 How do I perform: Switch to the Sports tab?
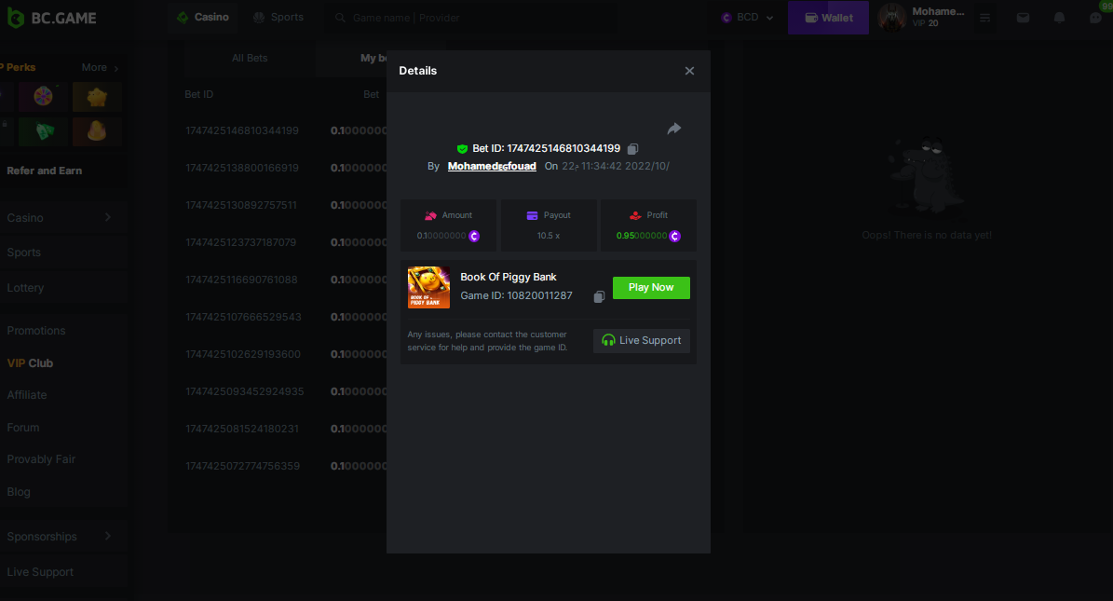pyautogui.click(x=278, y=18)
